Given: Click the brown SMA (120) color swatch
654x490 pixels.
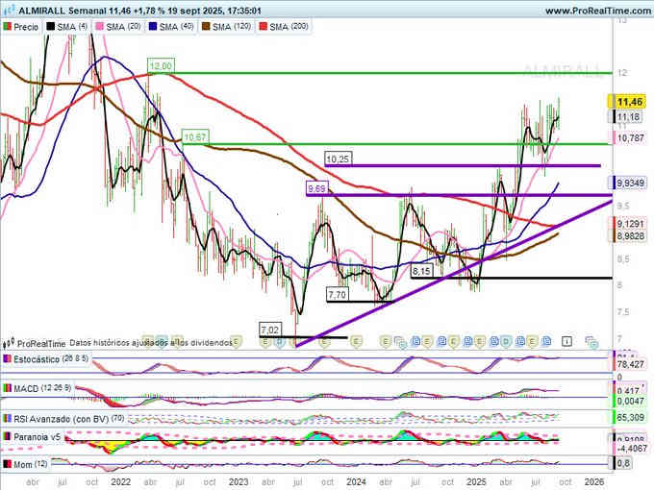Looking at the screenshot, I should (206, 27).
